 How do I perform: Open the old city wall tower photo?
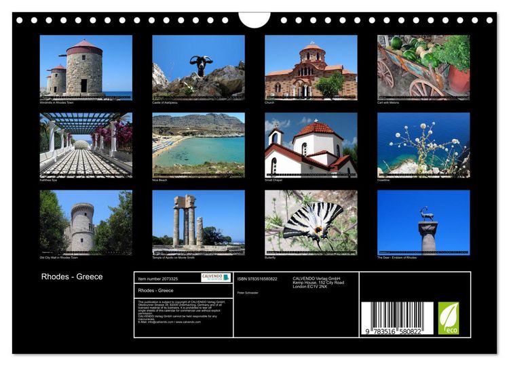tap(86, 222)
